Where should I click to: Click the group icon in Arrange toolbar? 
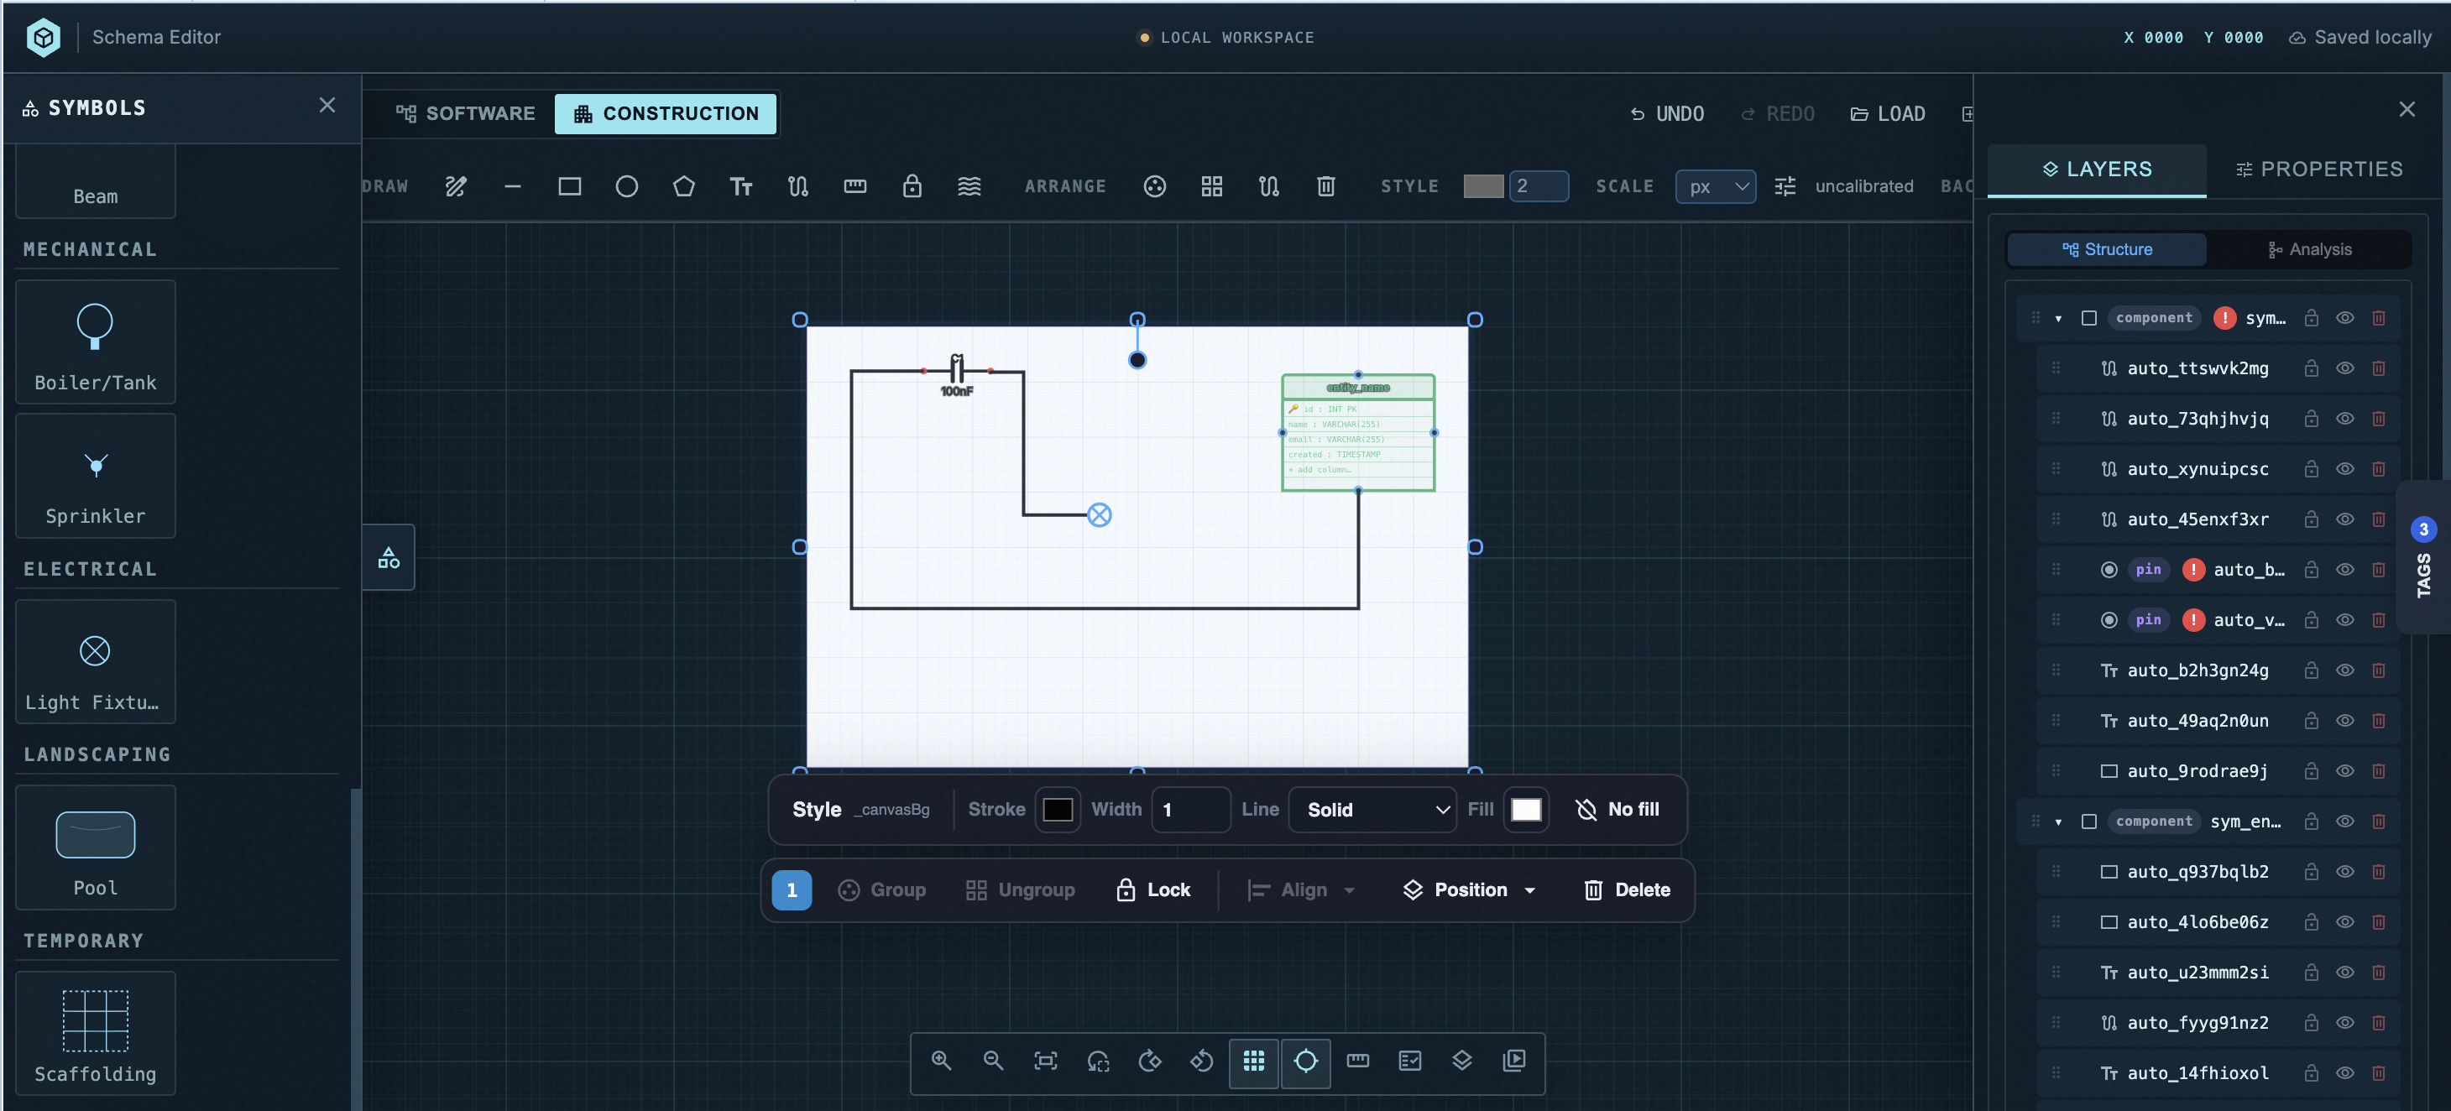1155,186
